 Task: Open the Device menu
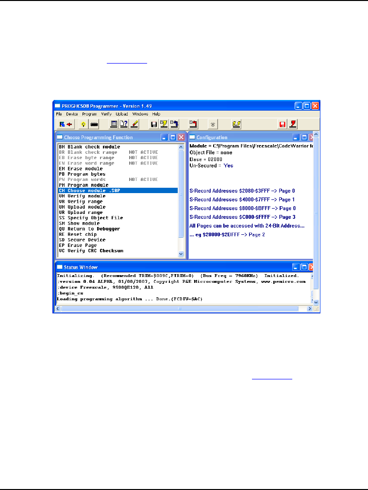click(x=72, y=114)
